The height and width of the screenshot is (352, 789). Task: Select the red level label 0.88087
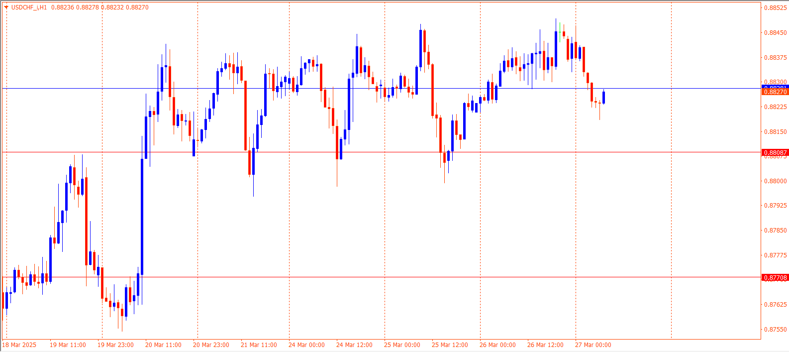[x=775, y=153]
